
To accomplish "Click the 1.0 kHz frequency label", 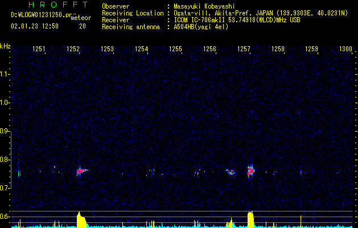I will (x=4, y=103).
